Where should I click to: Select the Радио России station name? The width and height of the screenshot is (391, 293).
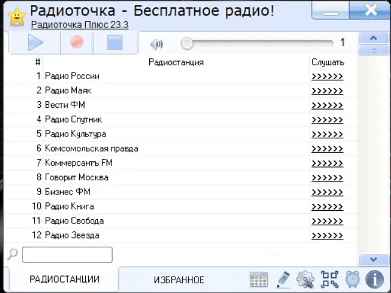(x=72, y=76)
